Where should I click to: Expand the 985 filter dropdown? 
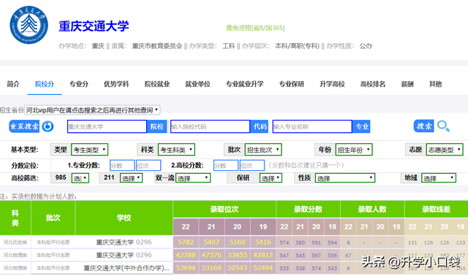(80, 178)
